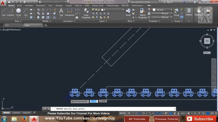Click the command line input field
218x122 pixels.
point(113,109)
